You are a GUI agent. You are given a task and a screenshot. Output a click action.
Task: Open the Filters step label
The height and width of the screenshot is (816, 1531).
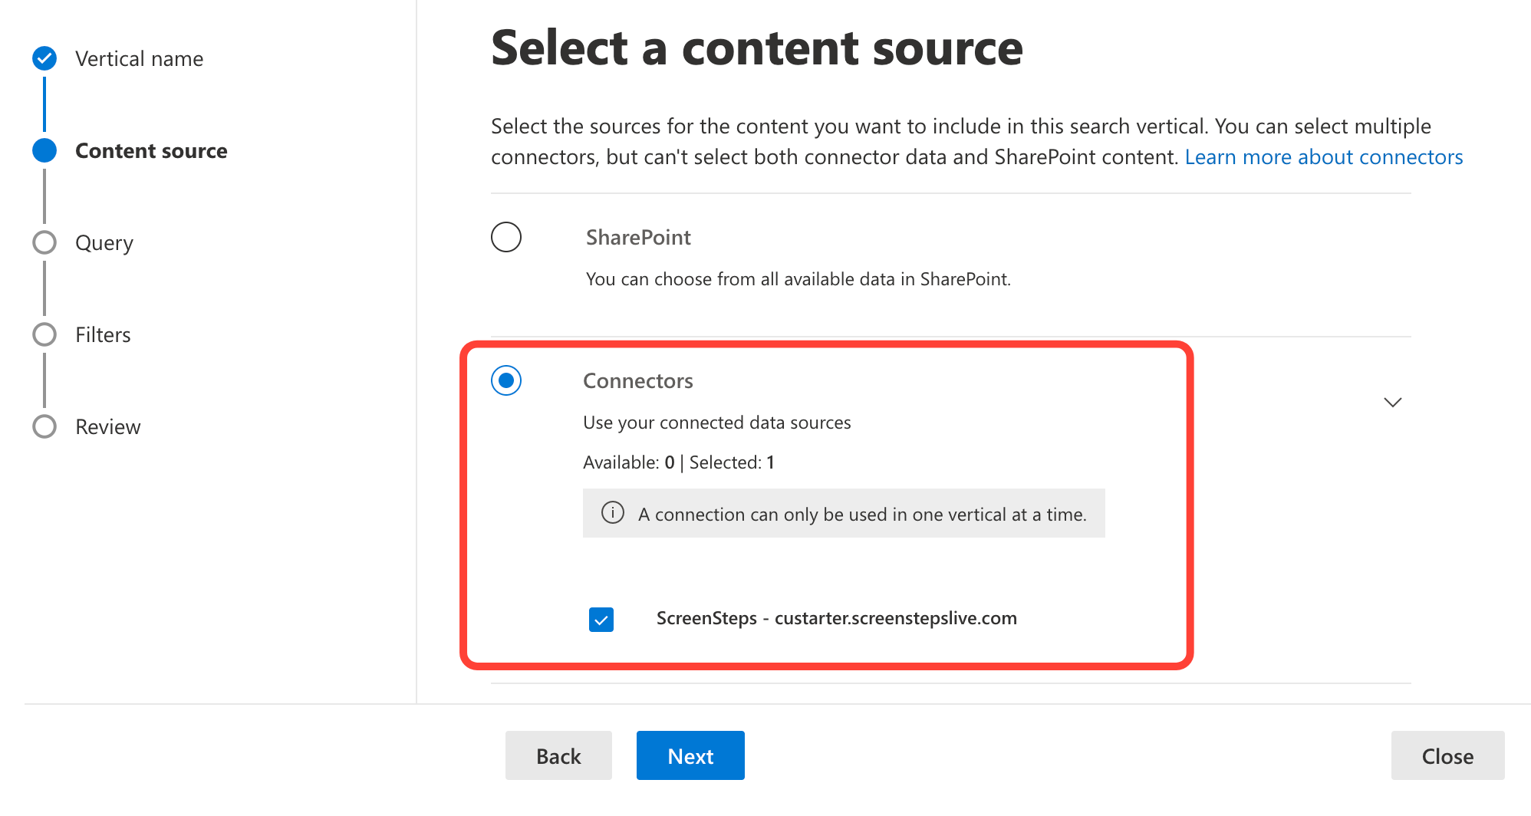pos(103,335)
